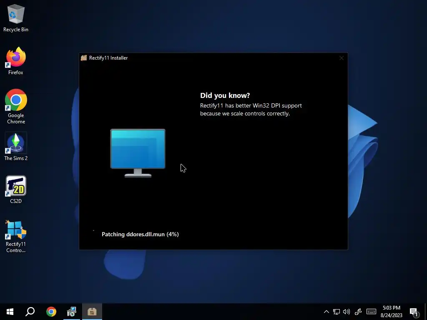Click the 'Did you know?' heading
The width and height of the screenshot is (427, 320).
click(225, 95)
